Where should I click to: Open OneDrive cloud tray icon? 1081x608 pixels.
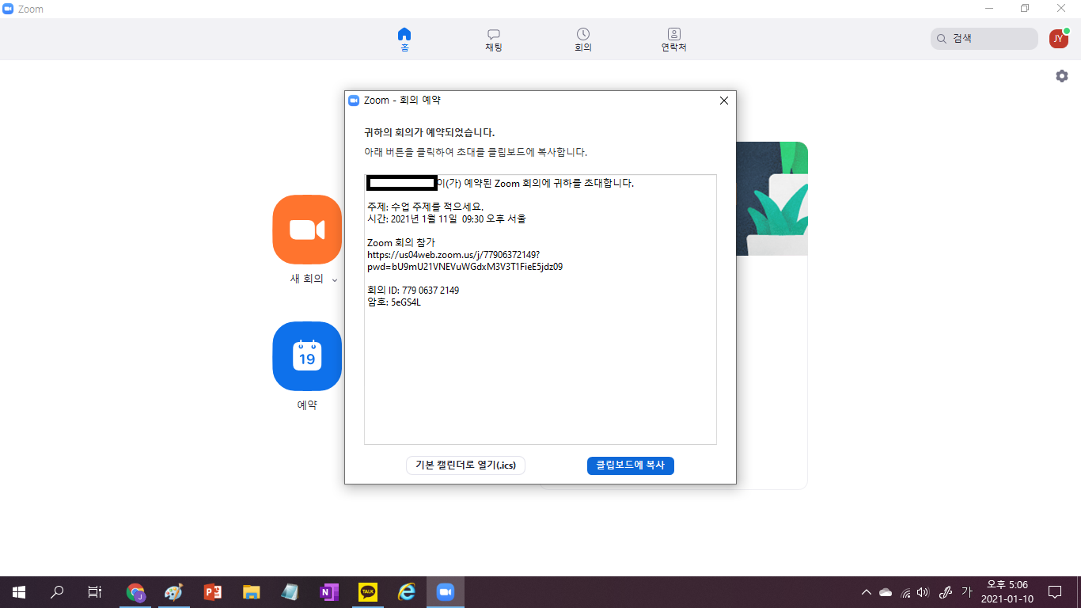tap(886, 592)
